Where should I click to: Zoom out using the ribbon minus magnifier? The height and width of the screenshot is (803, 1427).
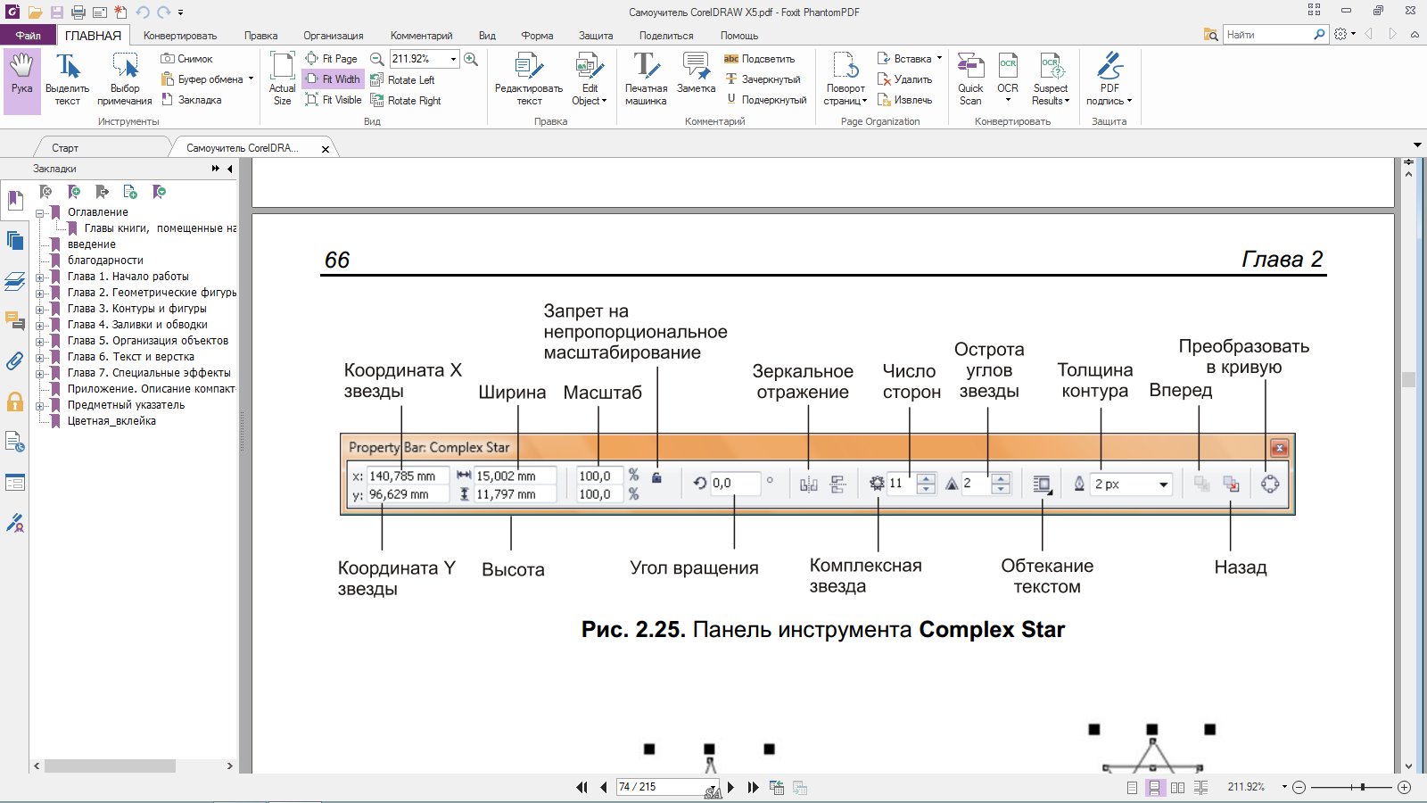tap(377, 59)
